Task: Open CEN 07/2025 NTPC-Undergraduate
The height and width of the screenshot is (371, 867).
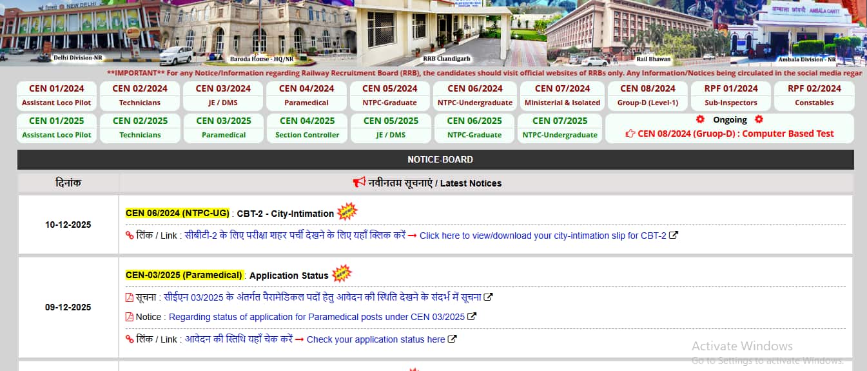Action: pyautogui.click(x=560, y=128)
